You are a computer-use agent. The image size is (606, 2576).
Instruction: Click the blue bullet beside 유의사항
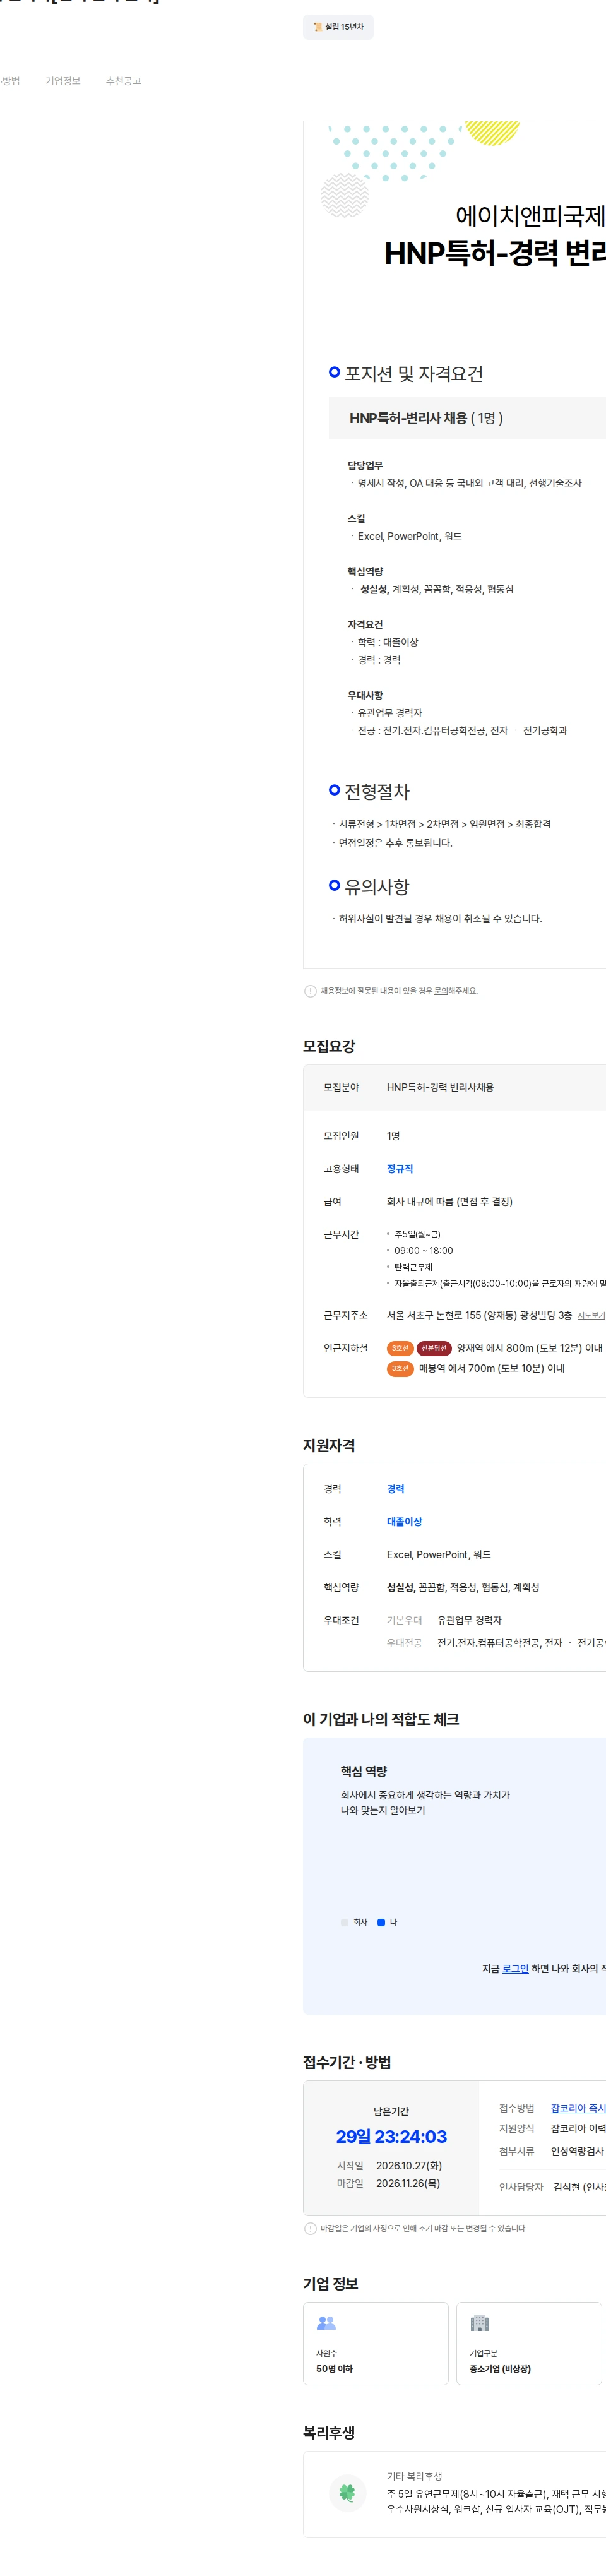click(x=335, y=885)
